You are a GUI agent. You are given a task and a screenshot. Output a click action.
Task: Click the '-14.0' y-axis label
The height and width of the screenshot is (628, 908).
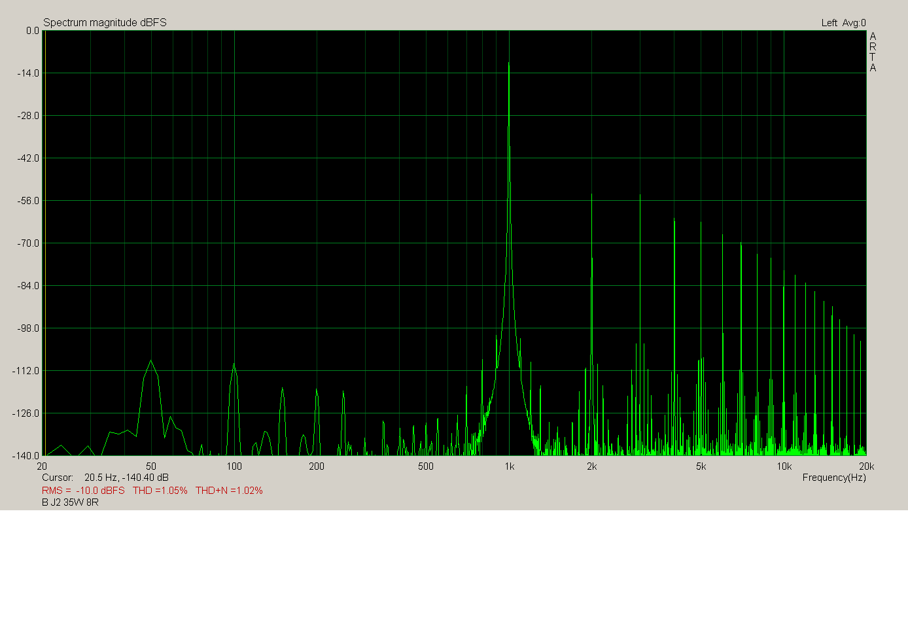28,73
